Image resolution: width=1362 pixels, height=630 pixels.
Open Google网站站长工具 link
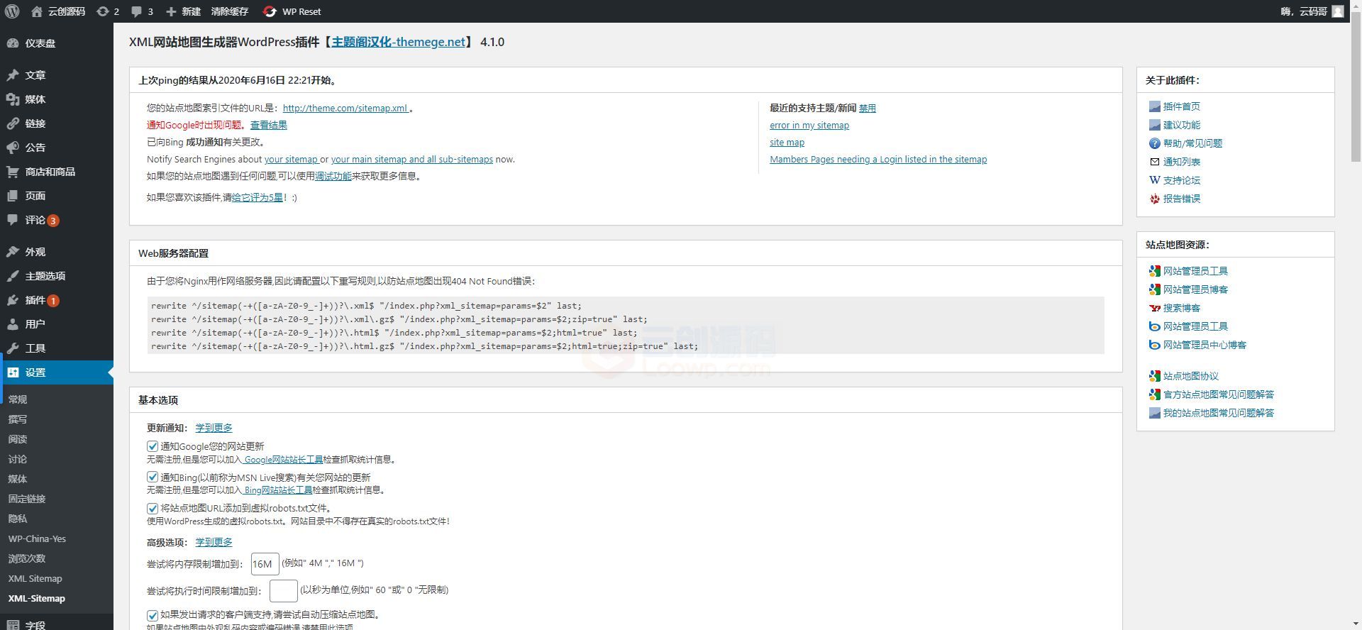(x=283, y=460)
